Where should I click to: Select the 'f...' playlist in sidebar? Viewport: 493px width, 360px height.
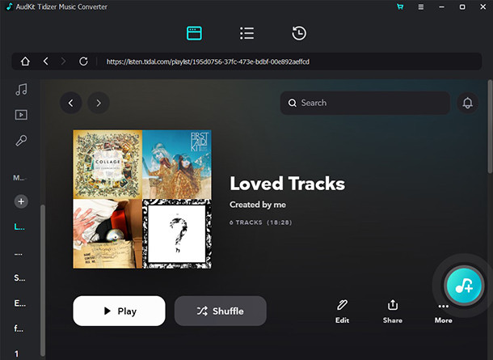coord(19,328)
